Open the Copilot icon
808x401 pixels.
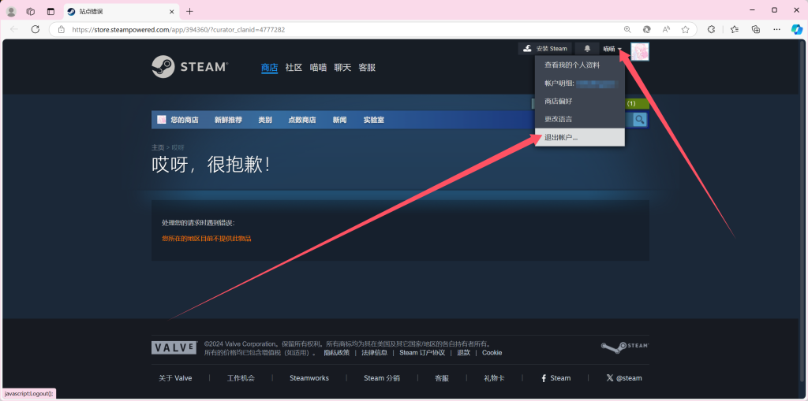797,29
